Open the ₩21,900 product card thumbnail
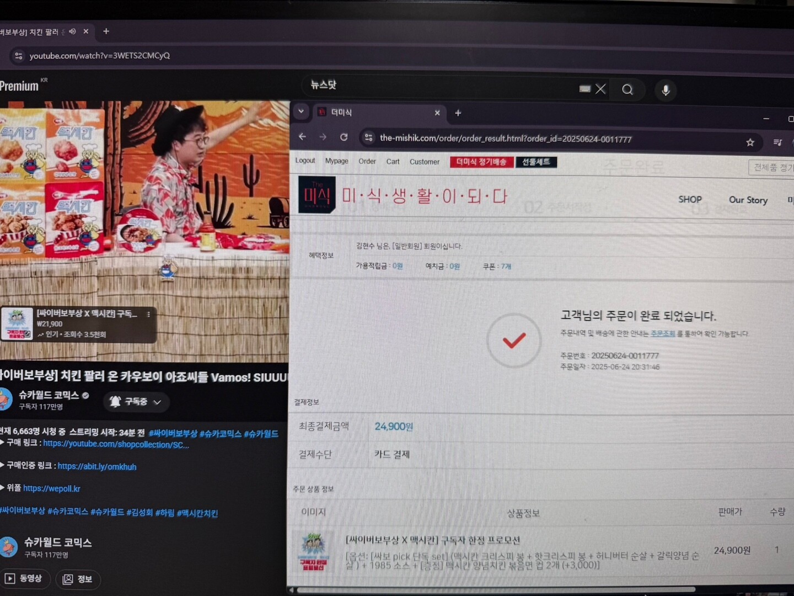Viewport: 794px width, 596px height. pyautogui.click(x=17, y=324)
